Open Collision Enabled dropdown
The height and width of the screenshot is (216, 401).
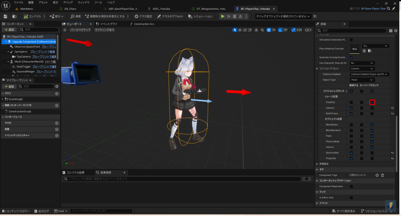(x=369, y=74)
